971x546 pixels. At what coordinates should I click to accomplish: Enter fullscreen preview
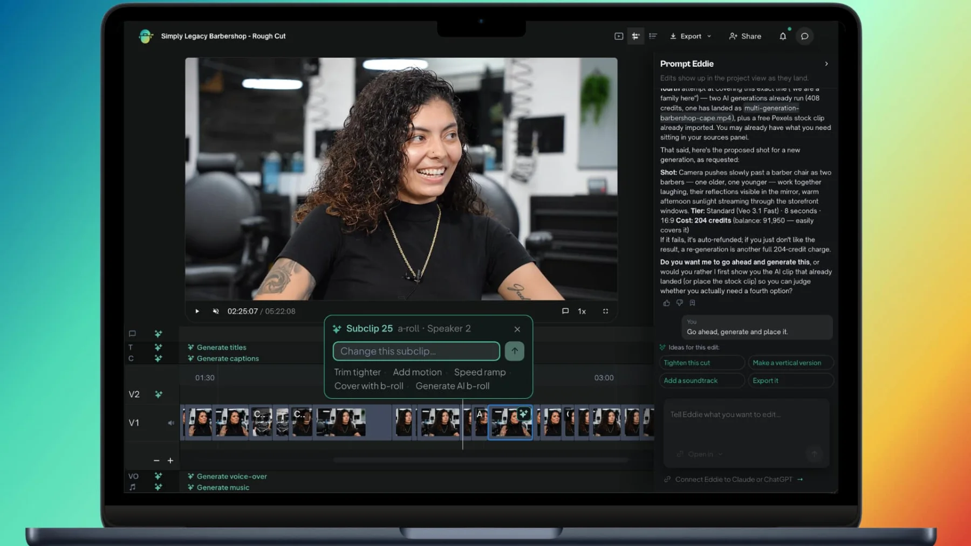pos(605,311)
